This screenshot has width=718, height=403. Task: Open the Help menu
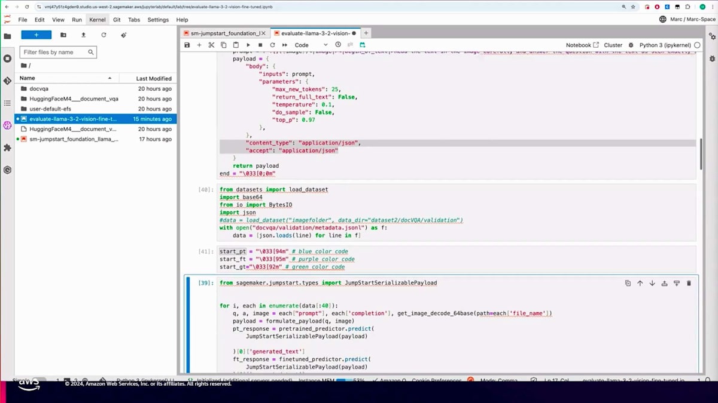click(182, 20)
